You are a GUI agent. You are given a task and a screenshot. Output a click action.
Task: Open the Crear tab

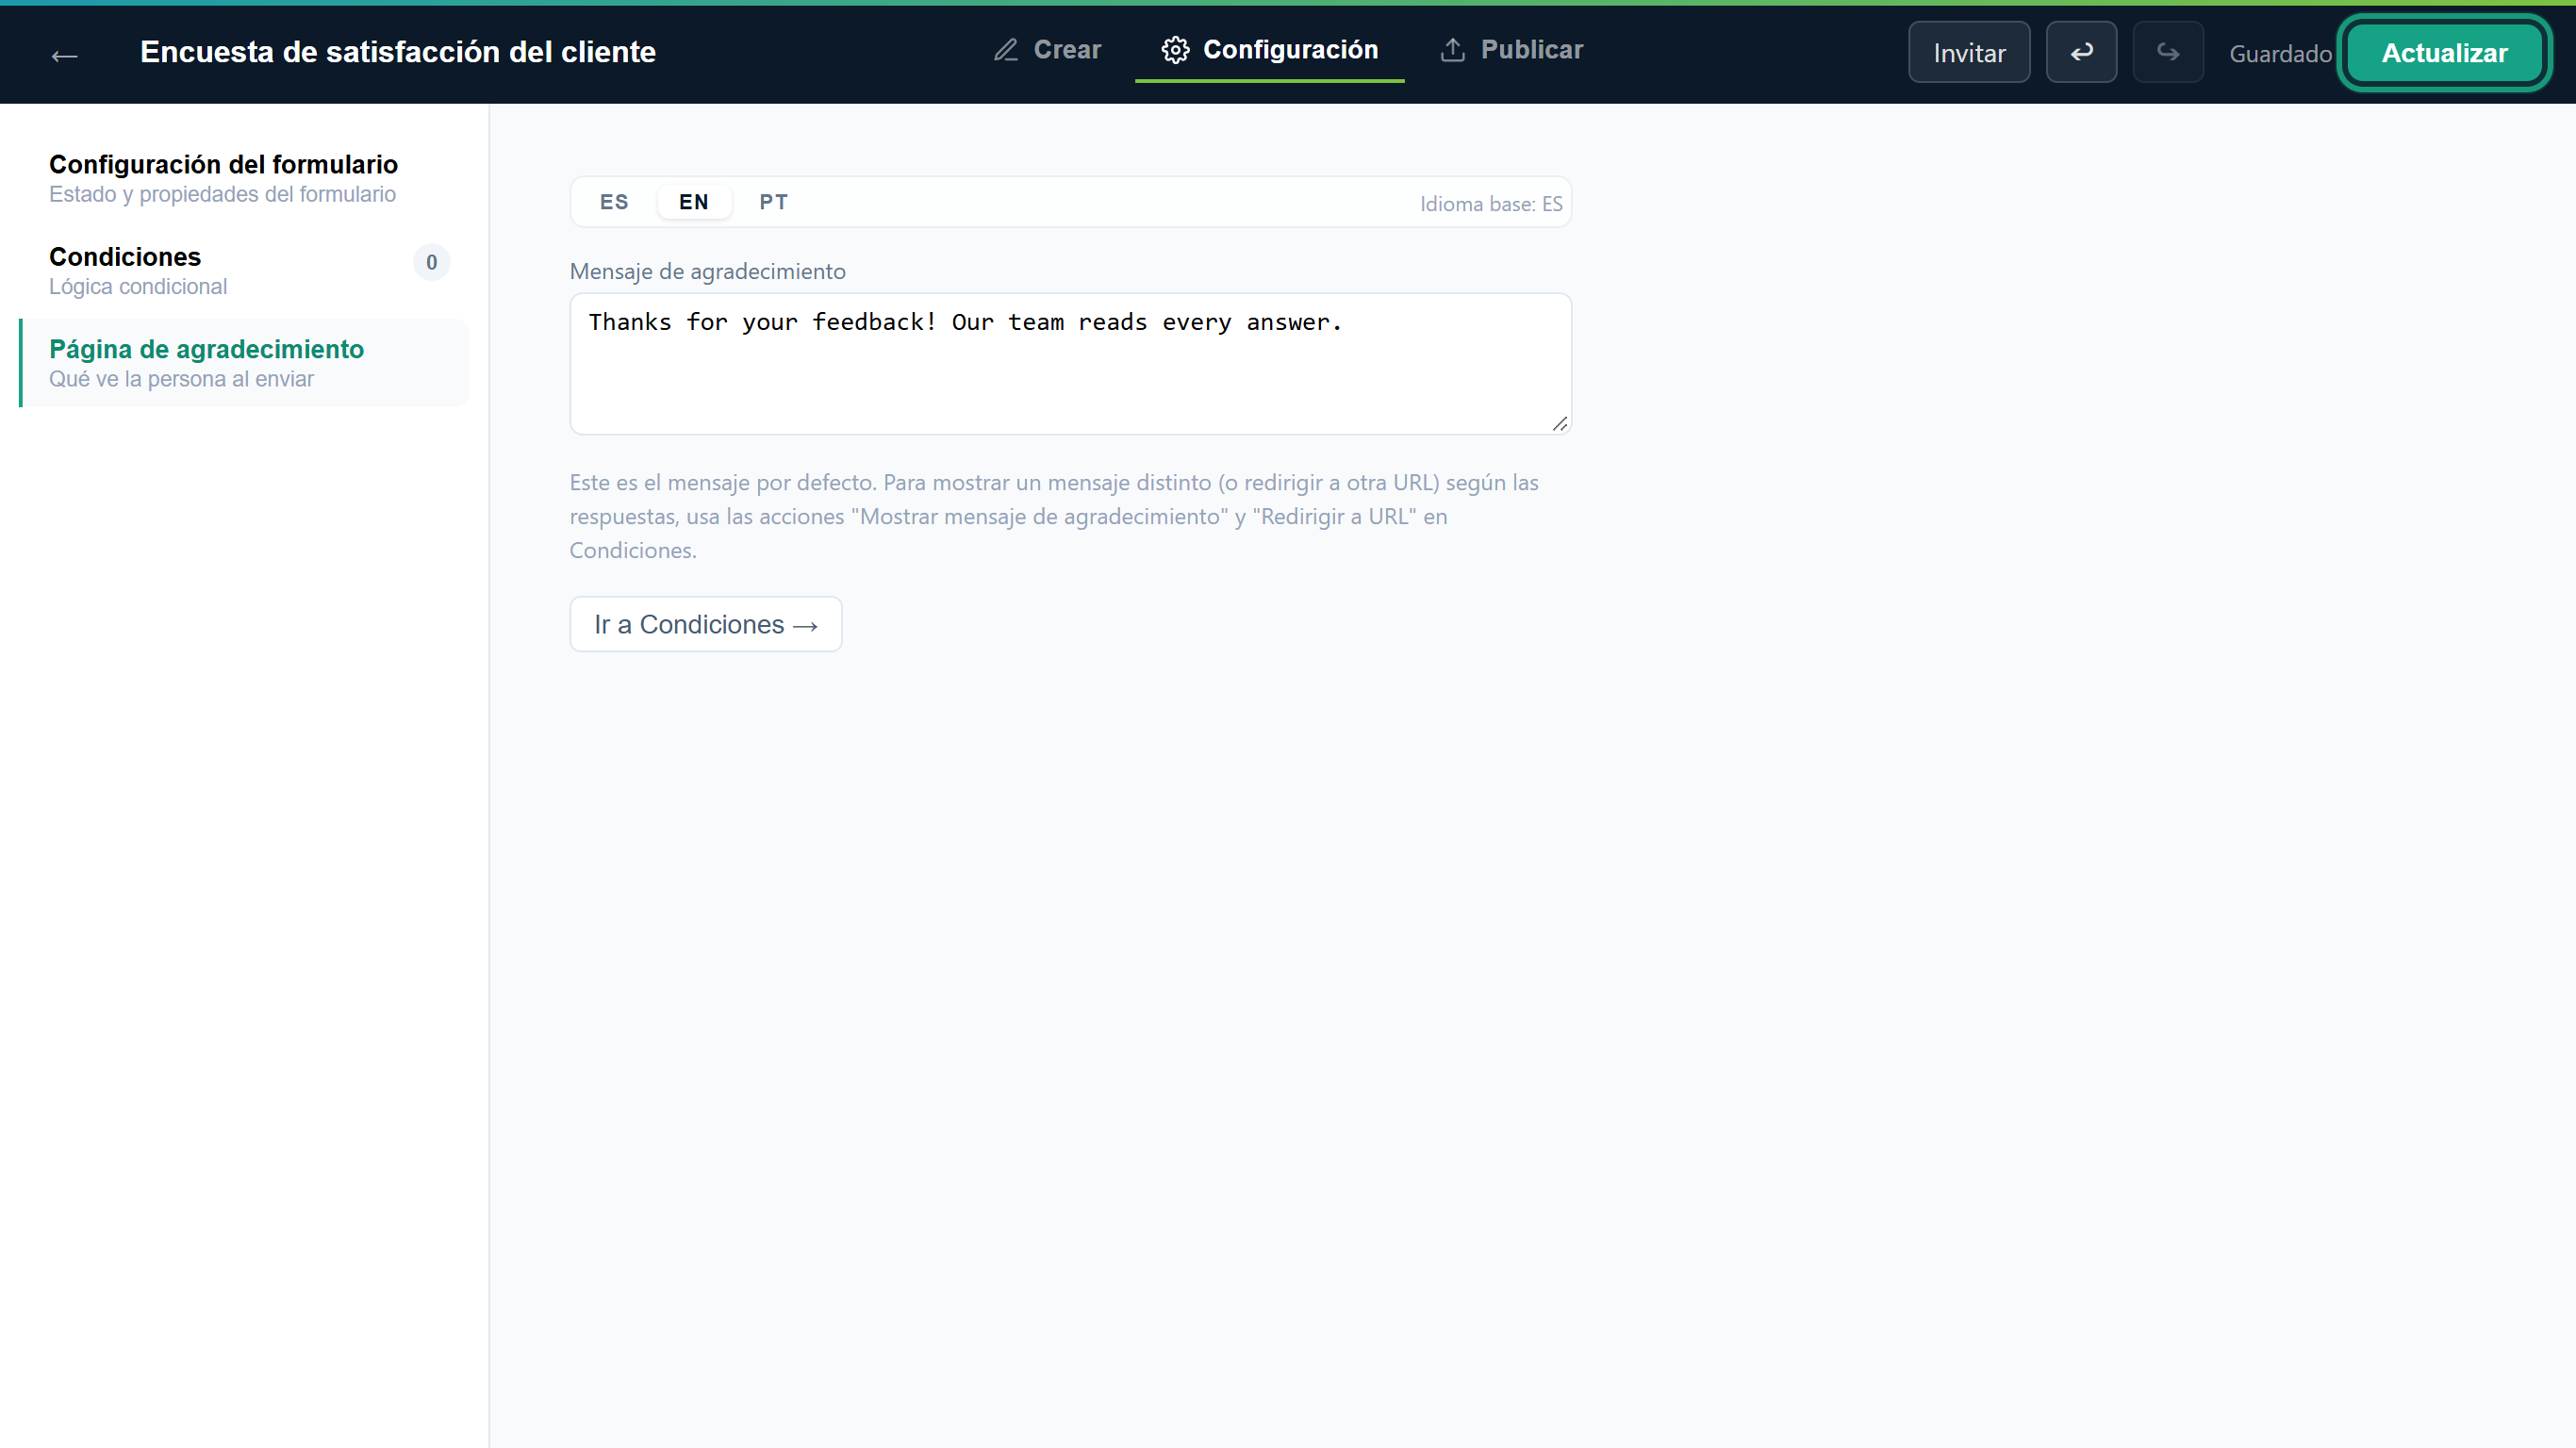pos(1047,50)
